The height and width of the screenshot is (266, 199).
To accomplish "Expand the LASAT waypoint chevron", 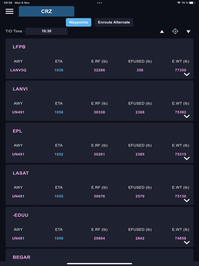I will (187, 200).
